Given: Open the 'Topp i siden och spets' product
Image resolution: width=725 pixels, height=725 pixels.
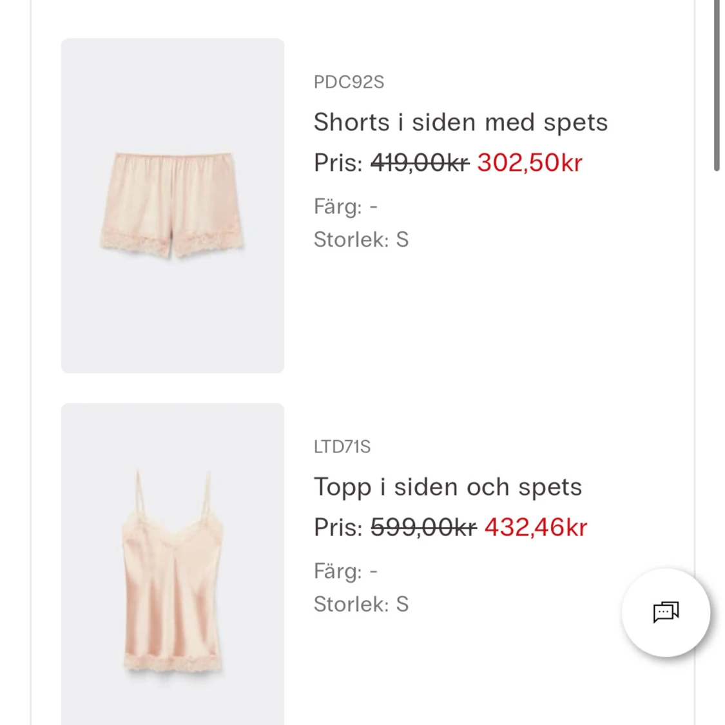Looking at the screenshot, I should pyautogui.click(x=447, y=487).
